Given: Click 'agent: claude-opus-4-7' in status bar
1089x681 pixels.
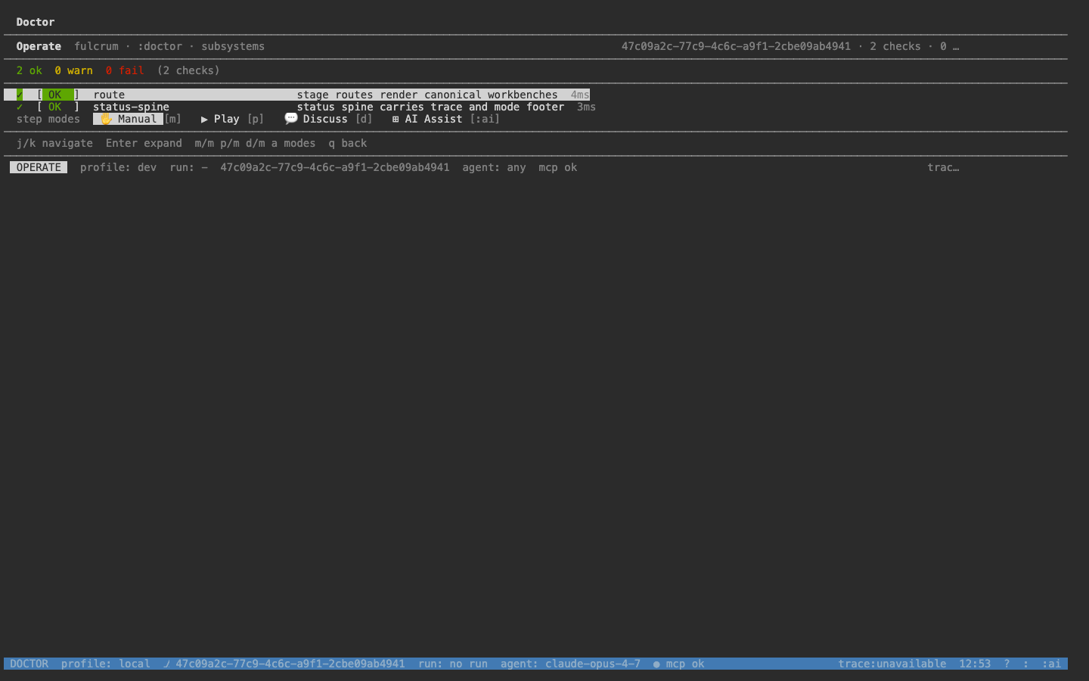Looking at the screenshot, I should click(x=570, y=664).
